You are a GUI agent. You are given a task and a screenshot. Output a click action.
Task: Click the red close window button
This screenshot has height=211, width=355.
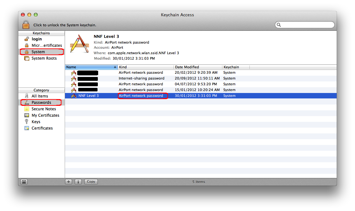point(23,15)
